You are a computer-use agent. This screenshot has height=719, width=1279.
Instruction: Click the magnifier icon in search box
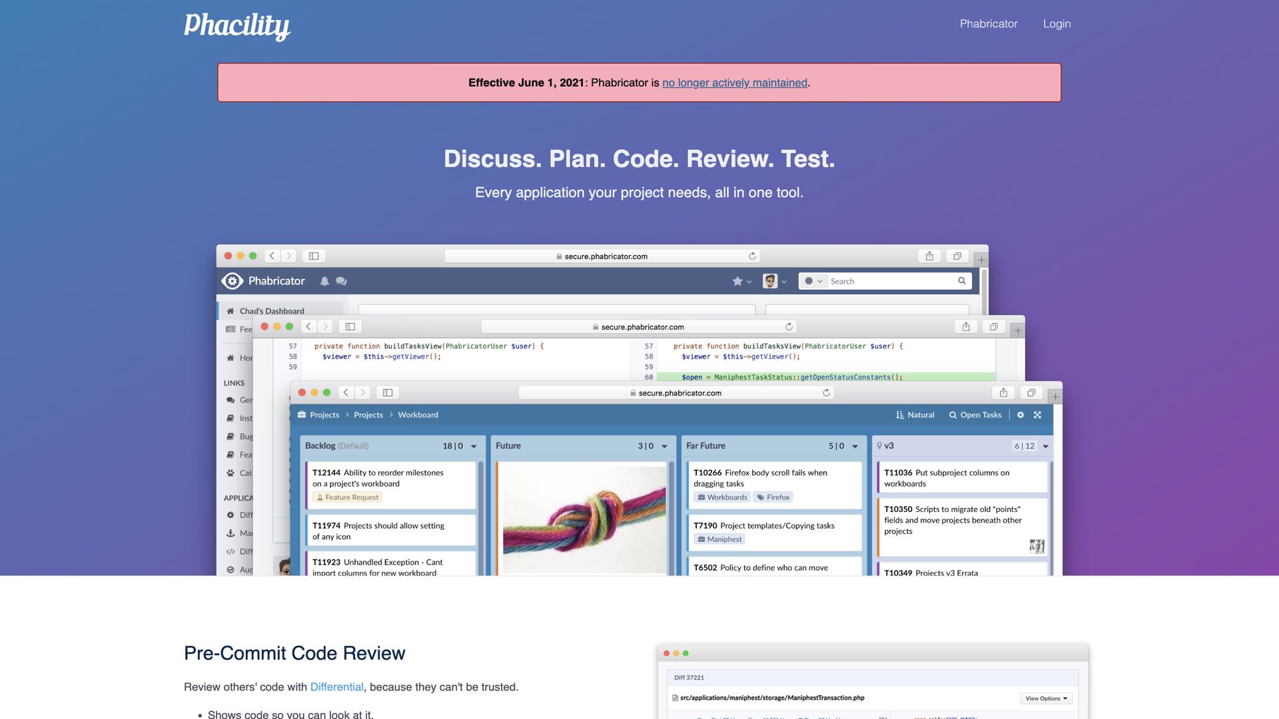[x=961, y=281]
